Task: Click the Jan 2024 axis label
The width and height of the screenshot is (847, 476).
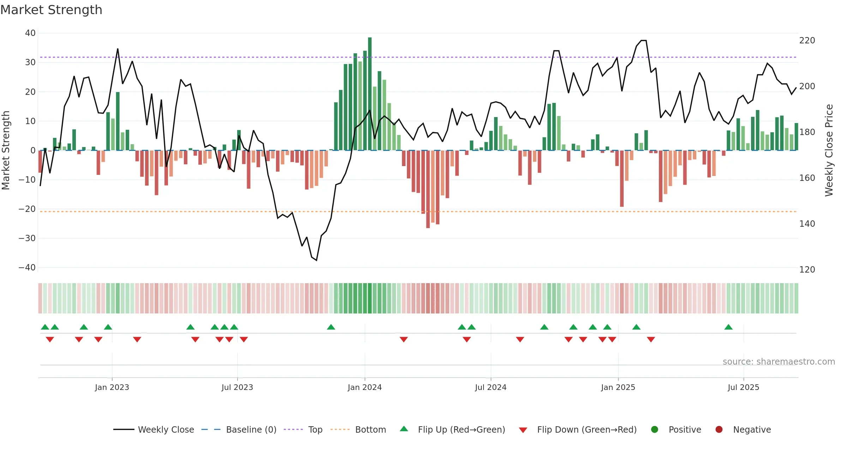Action: tap(365, 387)
